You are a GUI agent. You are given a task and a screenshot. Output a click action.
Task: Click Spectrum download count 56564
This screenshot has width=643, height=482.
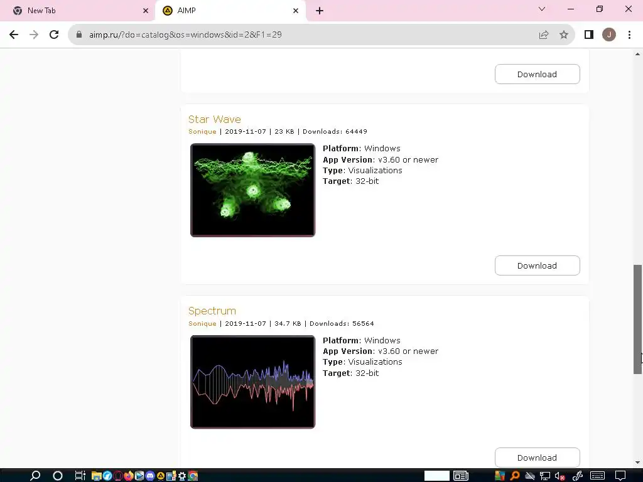coord(363,323)
